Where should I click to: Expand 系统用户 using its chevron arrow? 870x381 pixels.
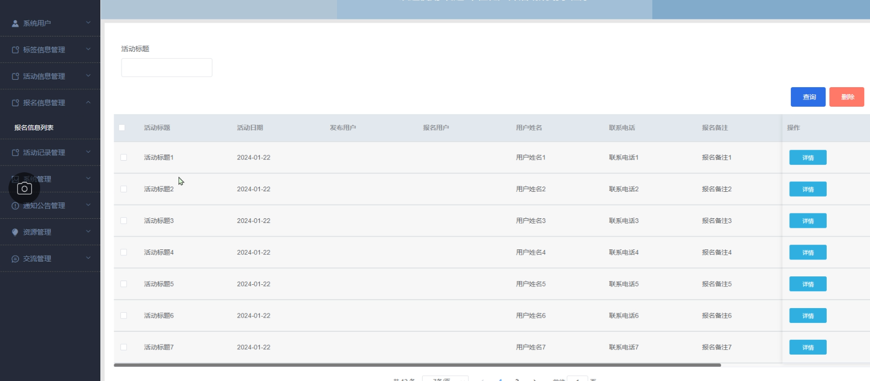click(88, 23)
